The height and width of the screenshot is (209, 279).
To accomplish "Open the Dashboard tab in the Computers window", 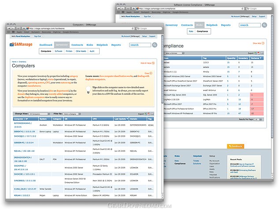I will (x=46, y=45).
